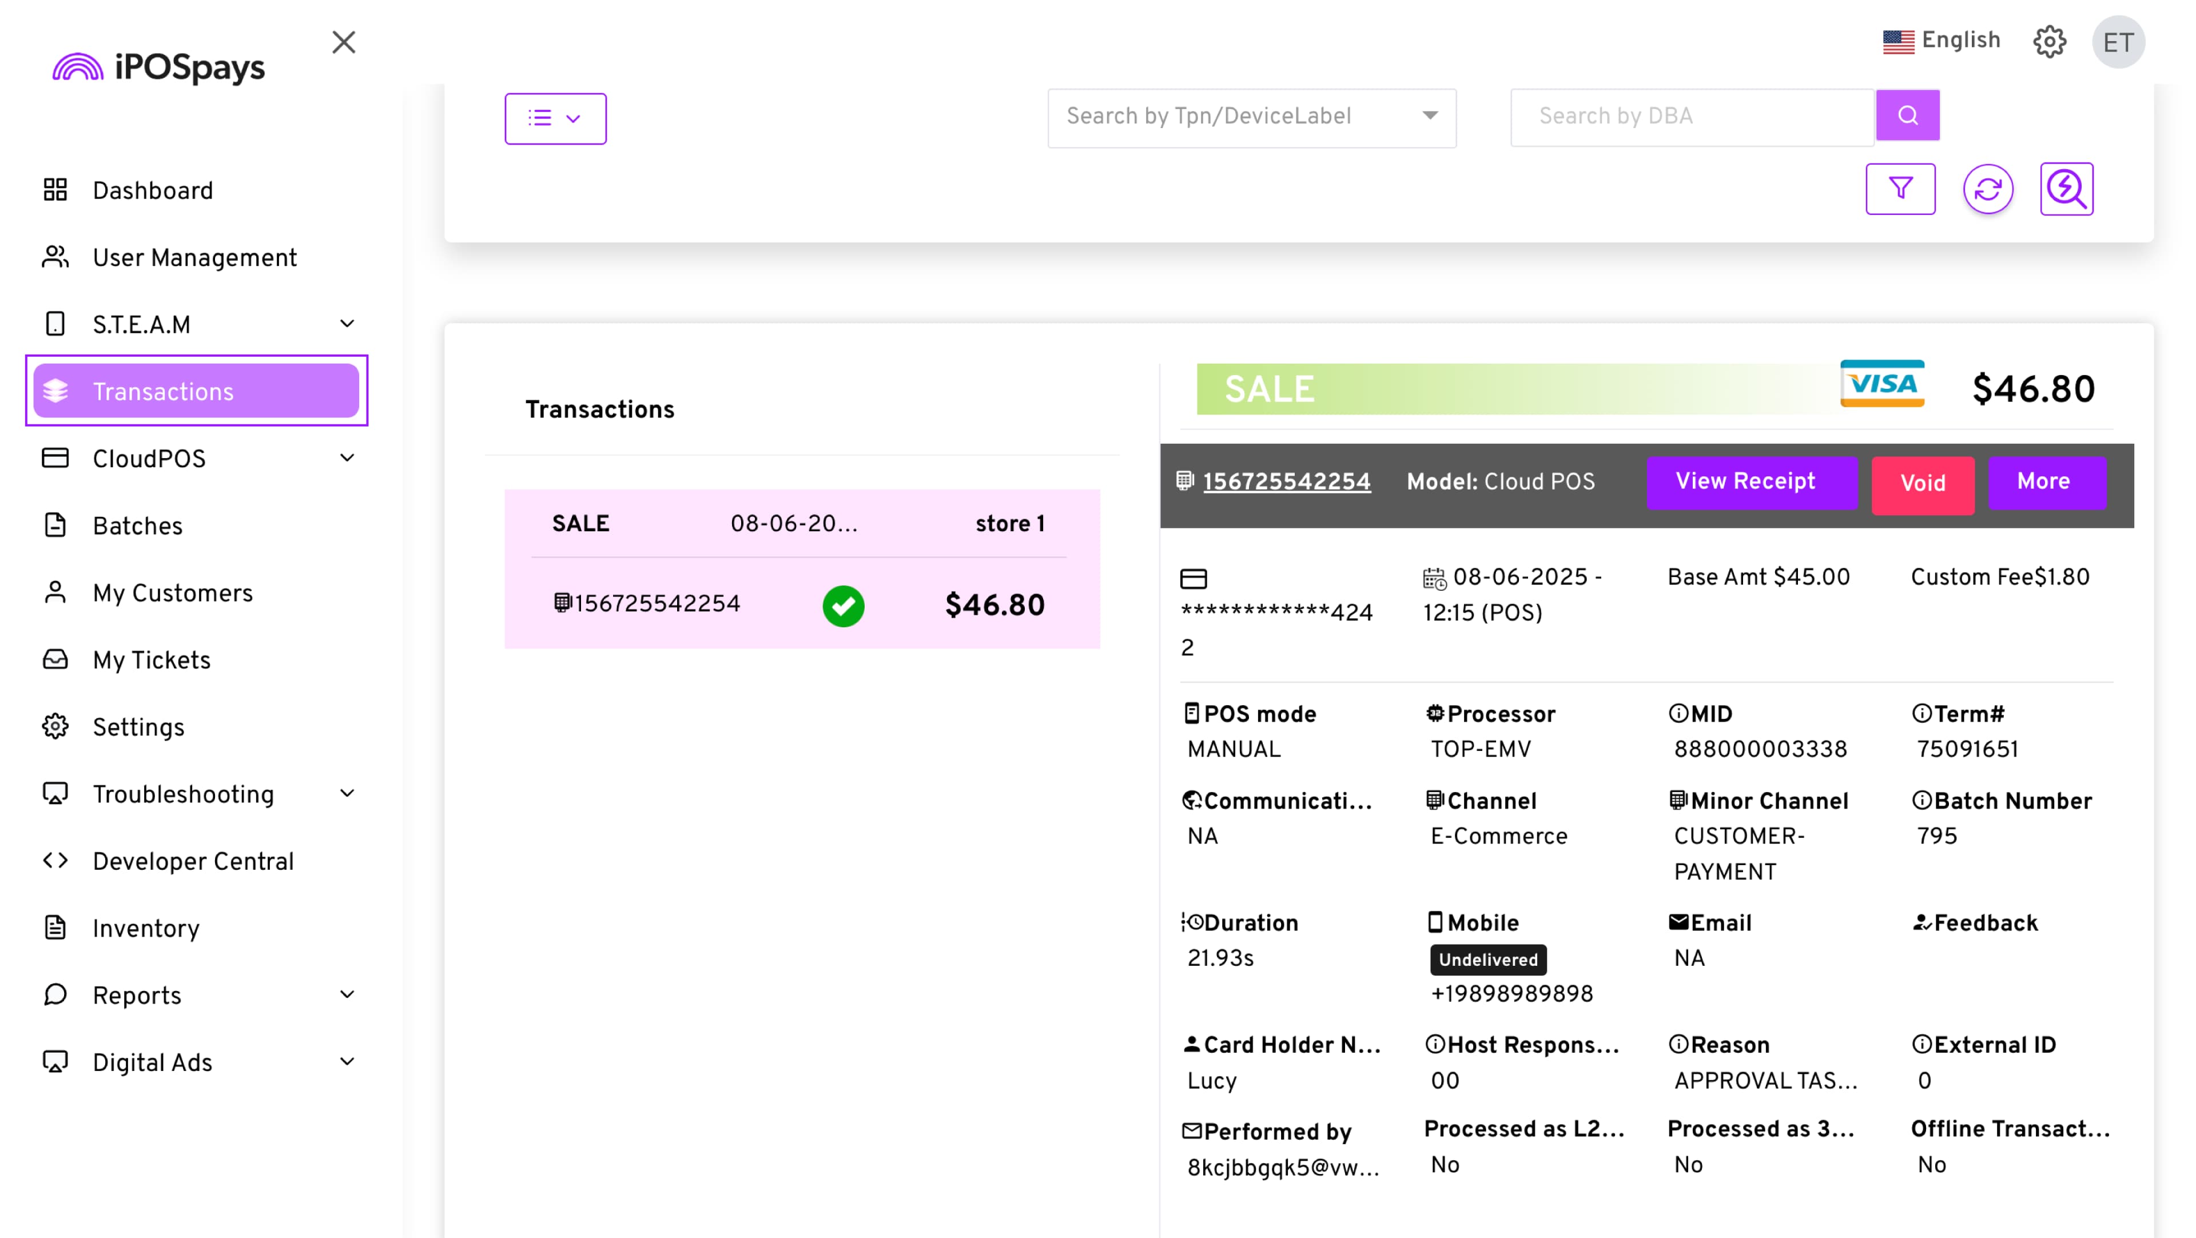The height and width of the screenshot is (1238, 2196).
Task: Close the sidebar with X icon
Action: [344, 42]
